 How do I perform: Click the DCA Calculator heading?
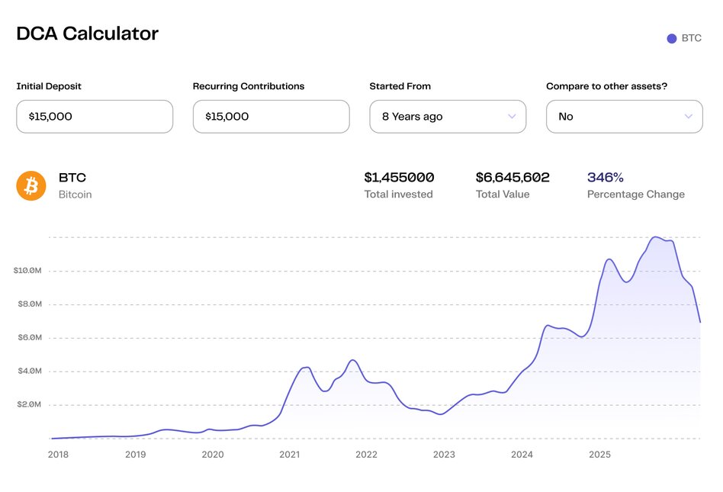point(87,34)
